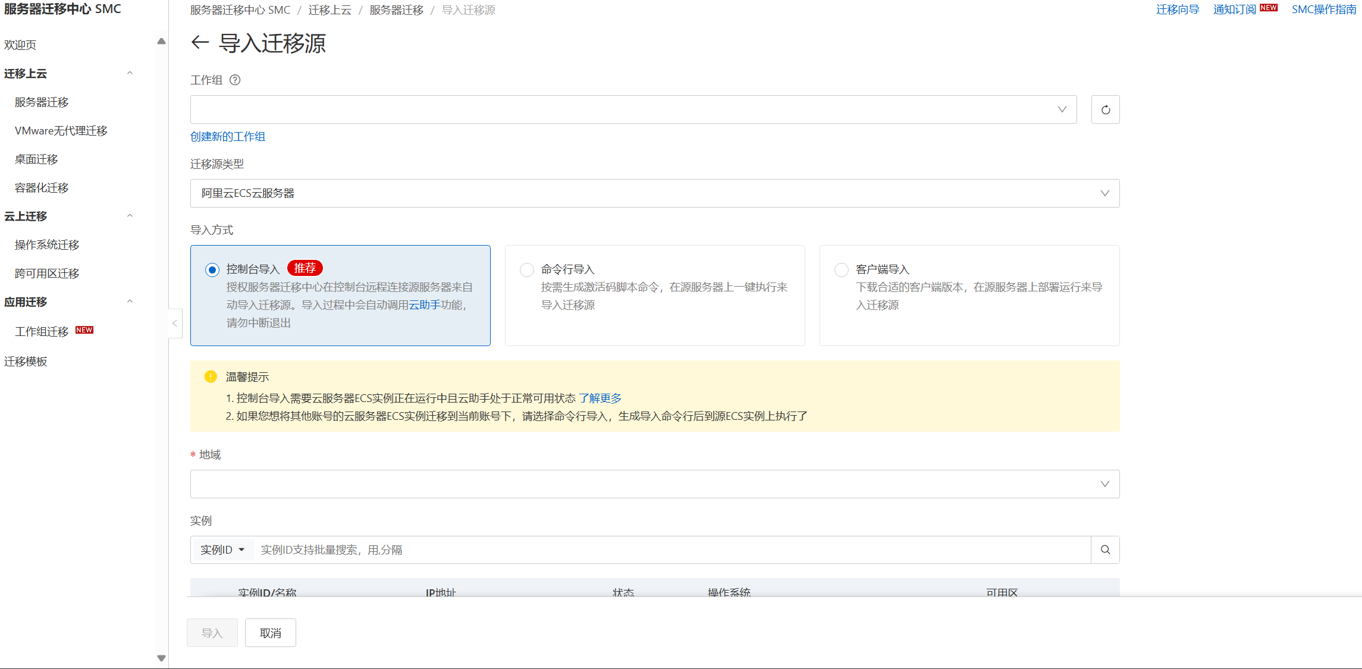Open the 地域 region dropdown
This screenshot has width=1362, height=669.
[655, 484]
